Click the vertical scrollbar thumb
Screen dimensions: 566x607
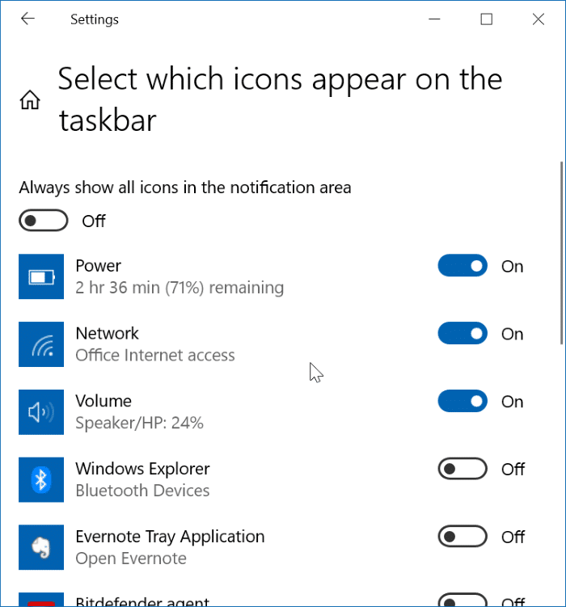562,253
